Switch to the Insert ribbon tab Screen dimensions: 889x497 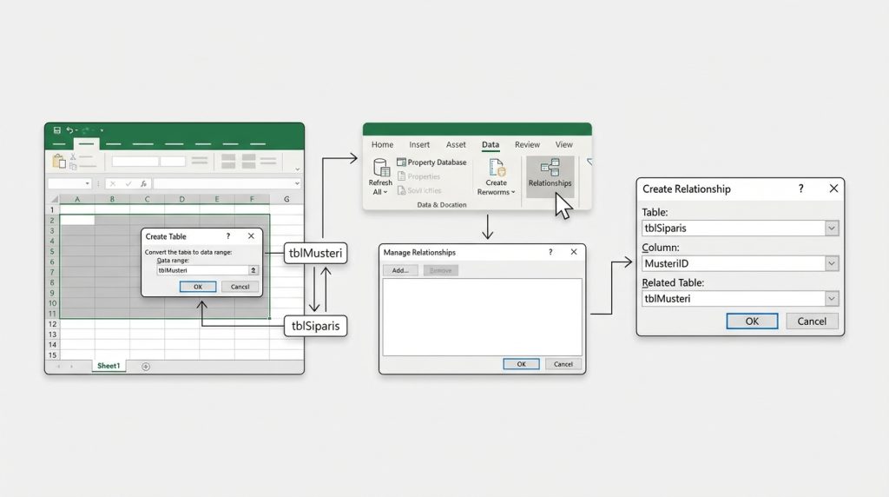[419, 145]
